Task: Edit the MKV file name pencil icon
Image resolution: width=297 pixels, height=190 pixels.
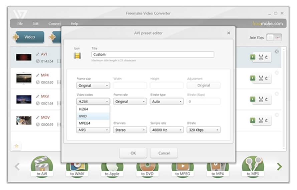Action: (38, 96)
